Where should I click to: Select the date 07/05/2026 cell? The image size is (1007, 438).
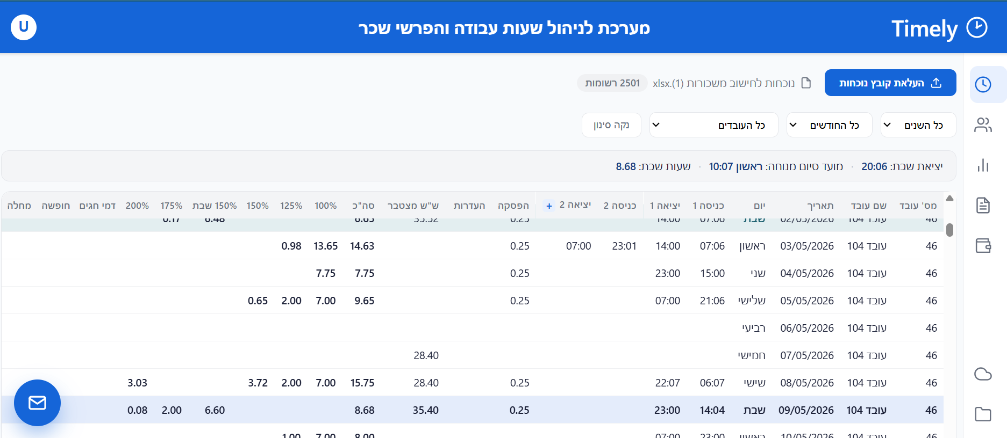(807, 355)
